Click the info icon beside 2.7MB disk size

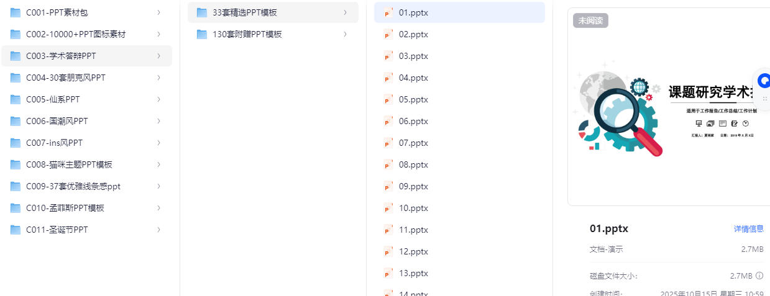click(x=759, y=276)
